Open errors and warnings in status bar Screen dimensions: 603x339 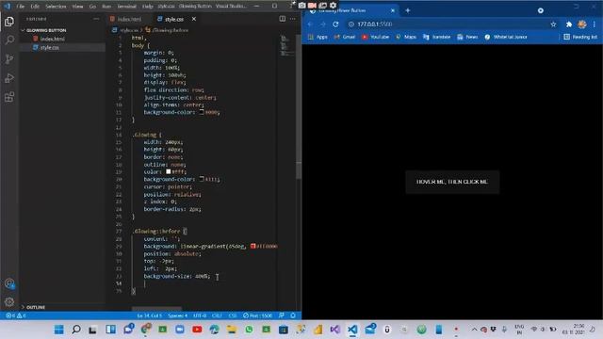[x=16, y=315]
